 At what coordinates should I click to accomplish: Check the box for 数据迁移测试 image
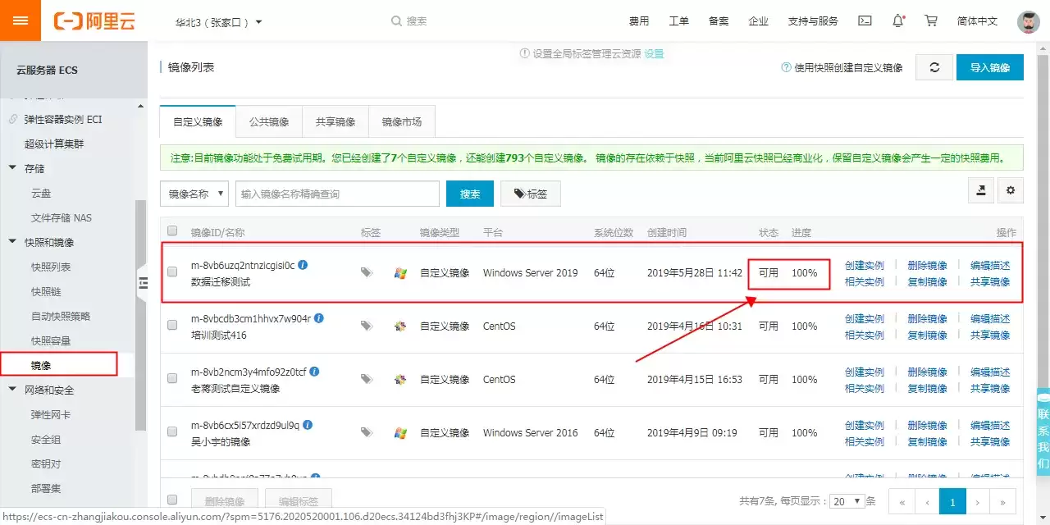172,272
